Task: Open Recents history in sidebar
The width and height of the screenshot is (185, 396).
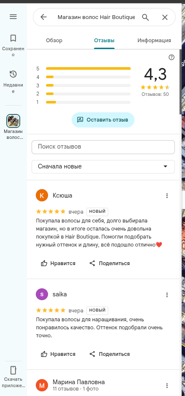Action: pyautogui.click(x=13, y=82)
